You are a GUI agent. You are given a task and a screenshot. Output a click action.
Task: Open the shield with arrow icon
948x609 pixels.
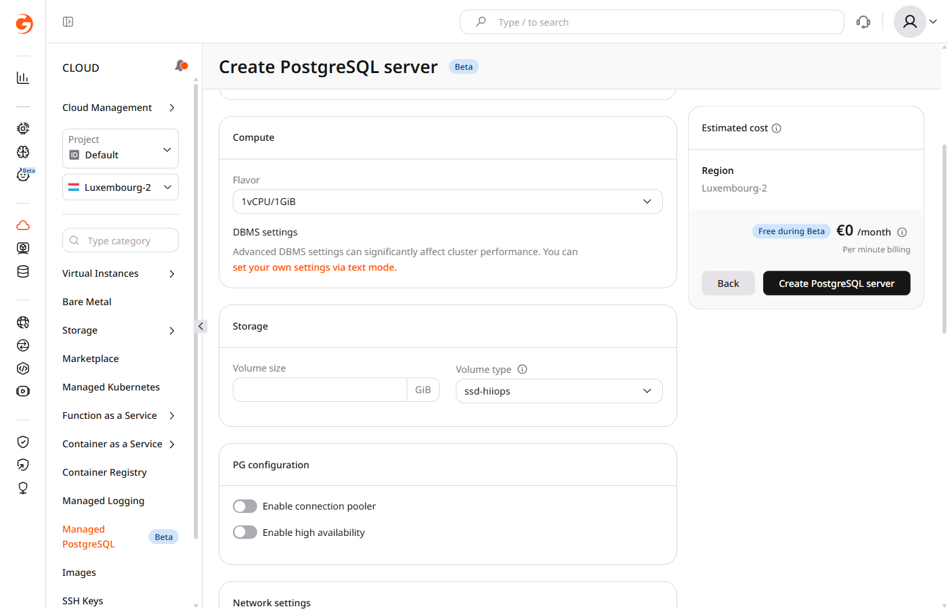pyautogui.click(x=23, y=465)
